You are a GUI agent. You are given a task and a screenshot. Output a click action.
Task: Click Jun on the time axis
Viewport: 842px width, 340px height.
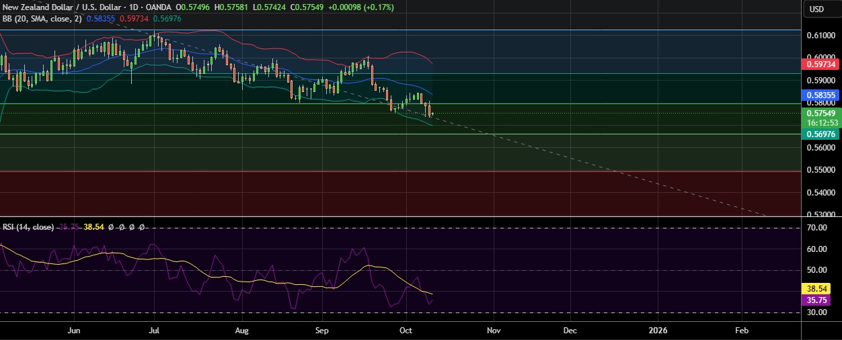[x=75, y=331]
